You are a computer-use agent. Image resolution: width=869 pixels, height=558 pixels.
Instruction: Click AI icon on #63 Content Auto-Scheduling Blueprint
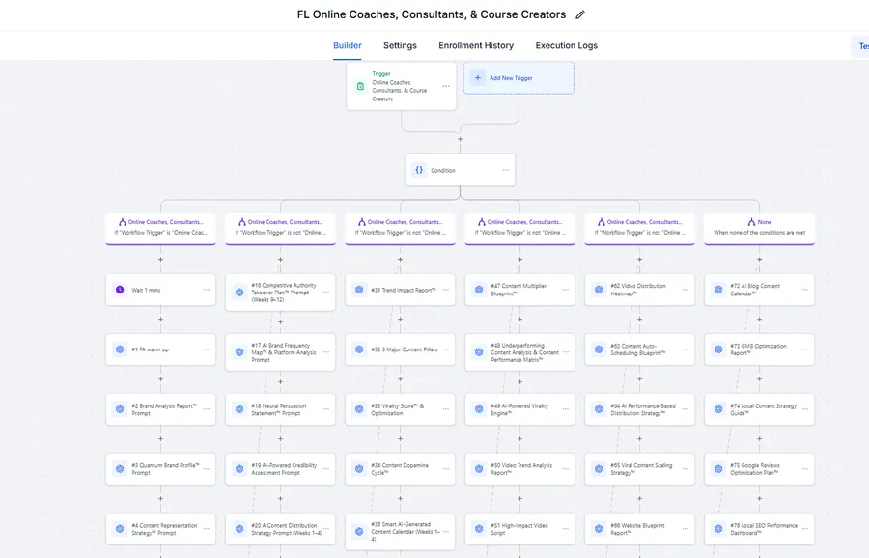point(599,349)
